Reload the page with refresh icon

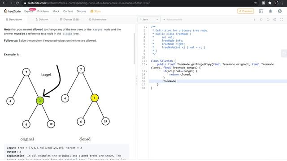tap(17, 3)
